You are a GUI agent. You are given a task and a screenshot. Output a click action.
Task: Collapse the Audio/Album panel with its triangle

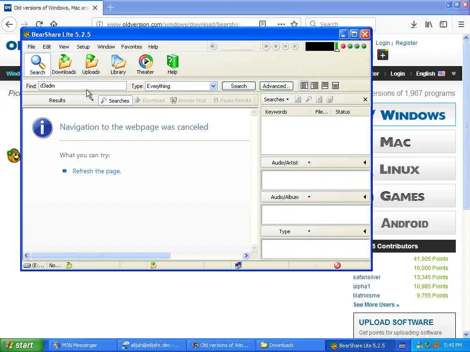tap(365, 197)
